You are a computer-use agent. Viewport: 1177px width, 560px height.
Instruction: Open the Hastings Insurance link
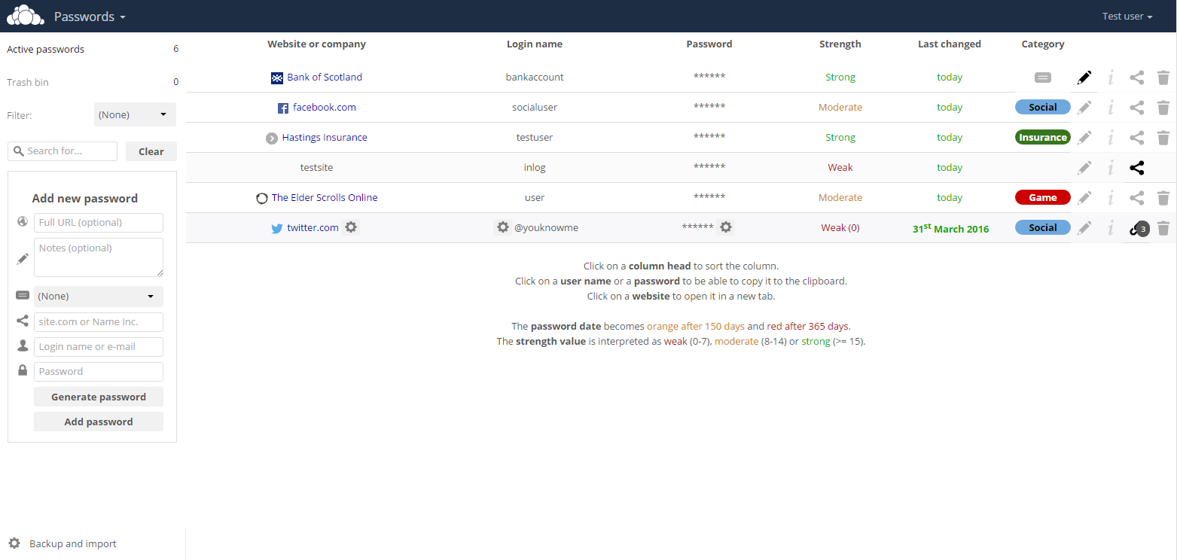pyautogui.click(x=325, y=137)
